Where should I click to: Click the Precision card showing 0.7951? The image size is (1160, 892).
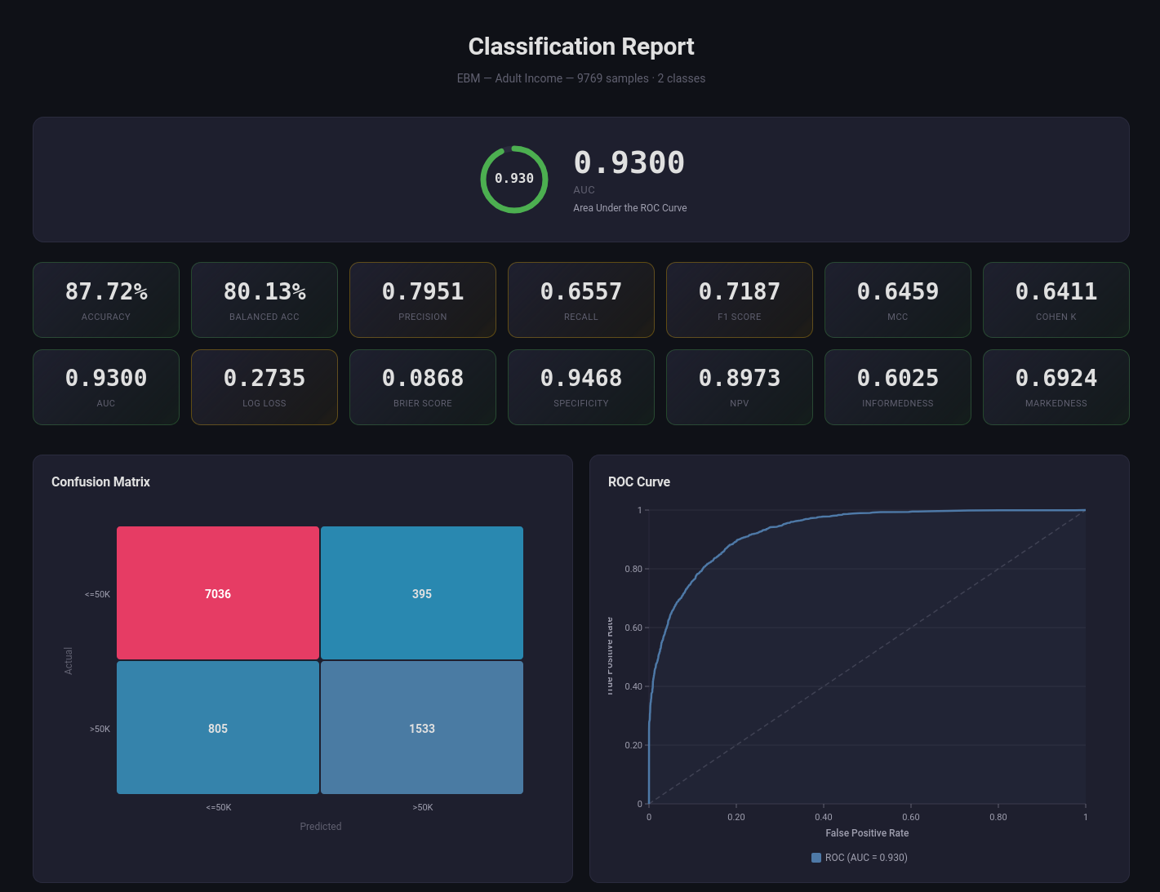pyautogui.click(x=422, y=300)
